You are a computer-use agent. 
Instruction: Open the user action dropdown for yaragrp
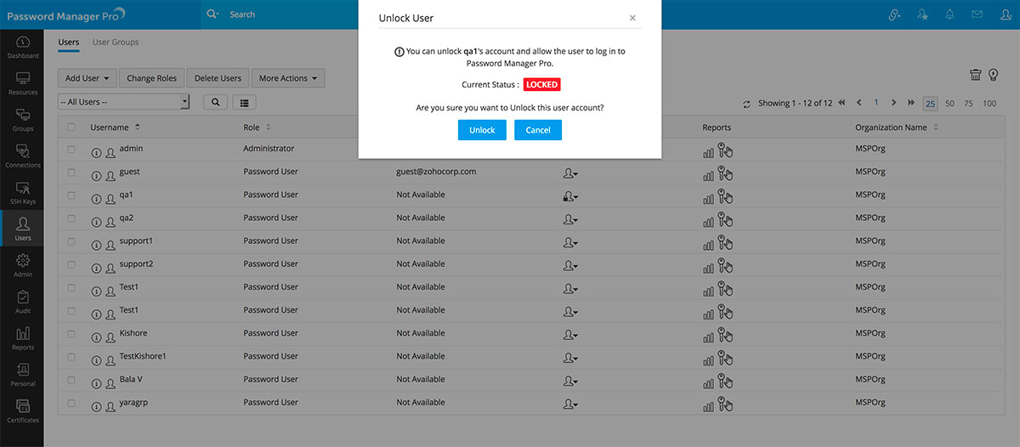(569, 404)
